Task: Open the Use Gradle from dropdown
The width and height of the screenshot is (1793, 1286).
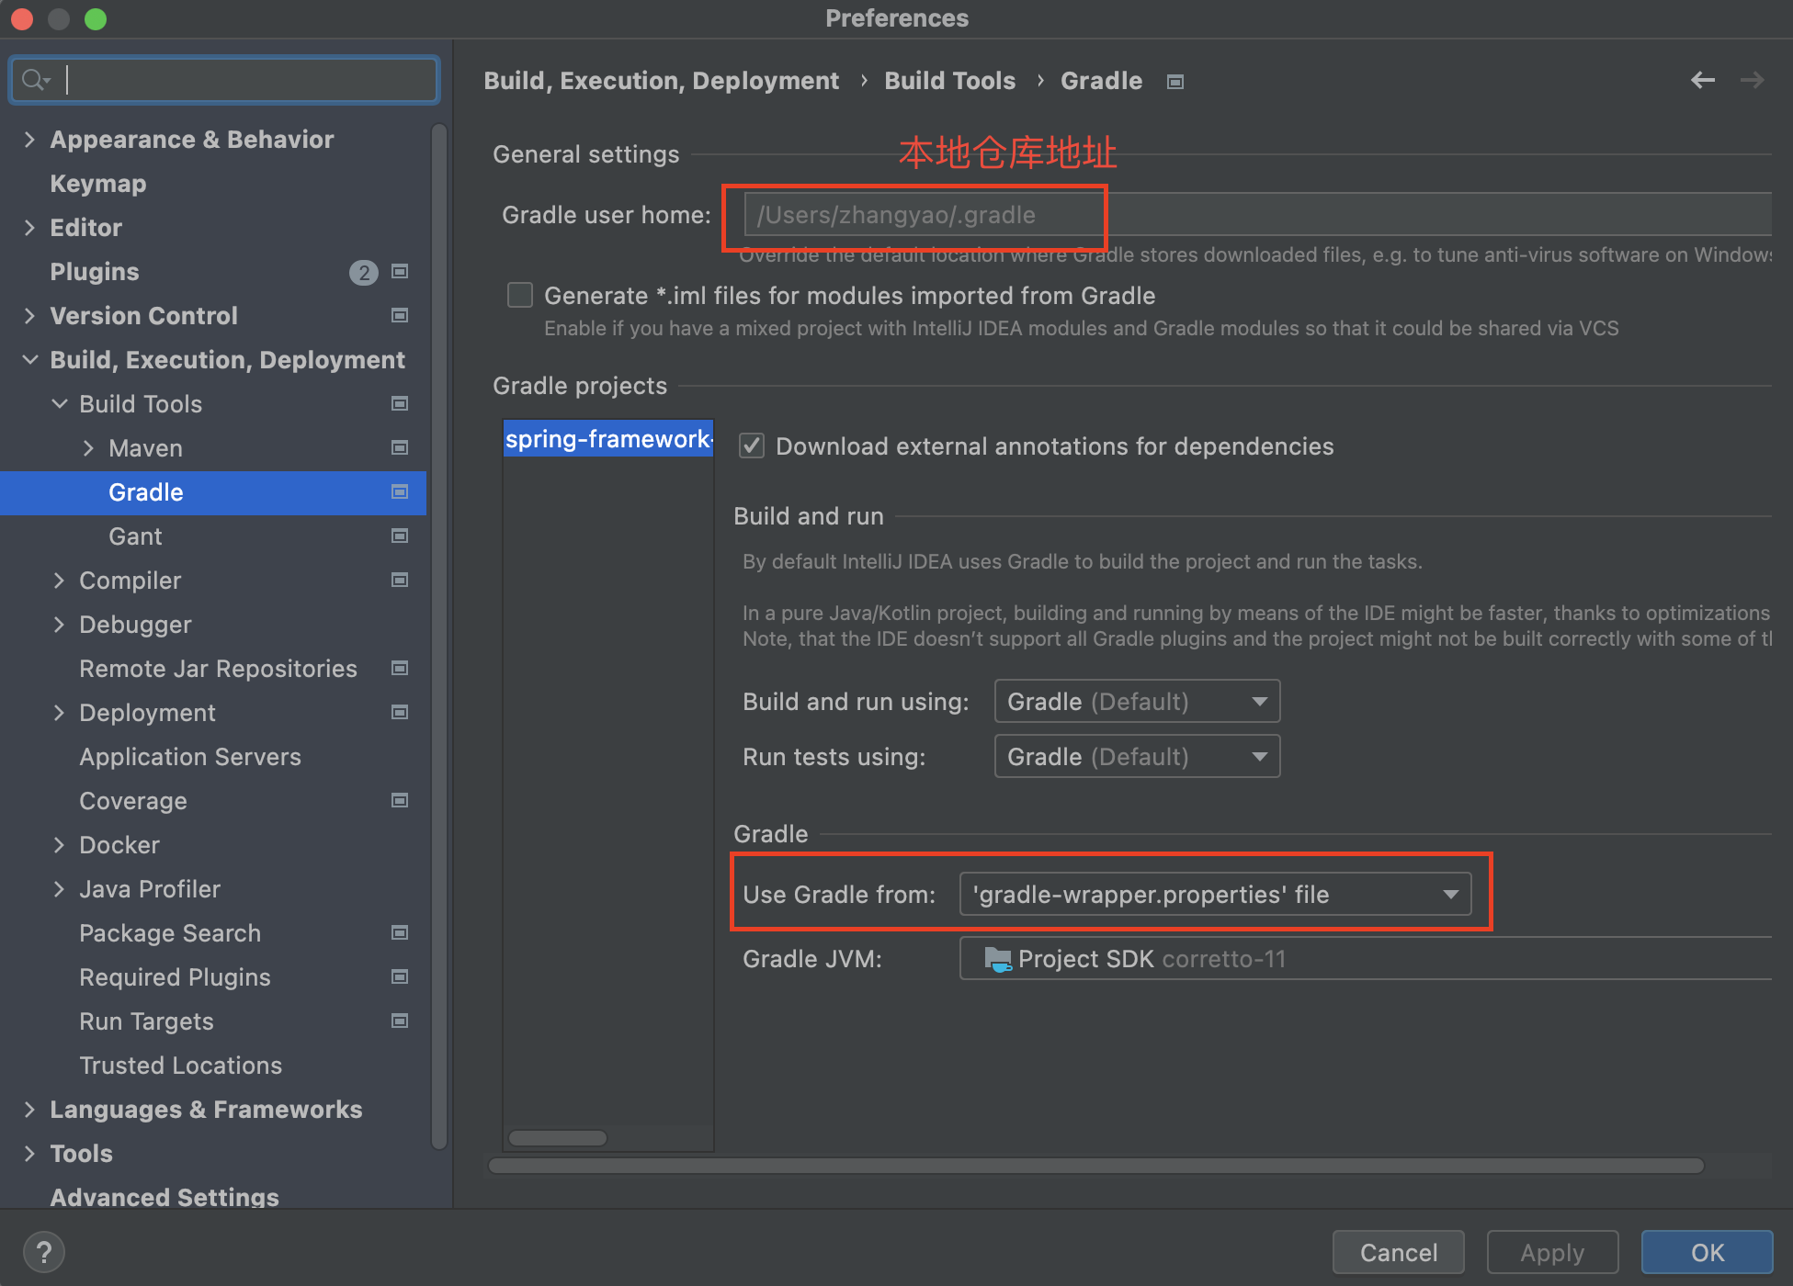Action: pyautogui.click(x=1215, y=895)
